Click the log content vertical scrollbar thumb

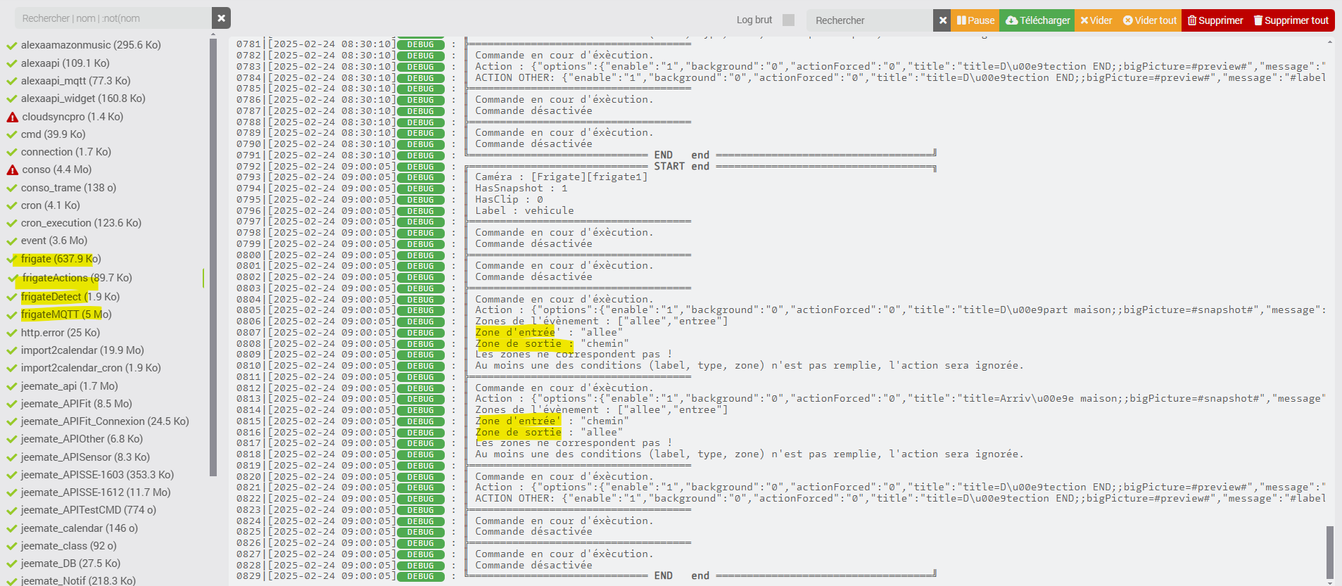click(1330, 552)
